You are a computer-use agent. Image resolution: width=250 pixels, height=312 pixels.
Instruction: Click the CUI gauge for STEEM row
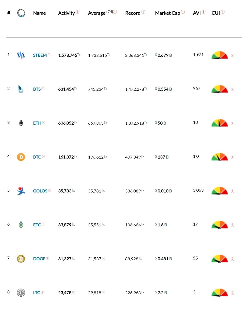coord(219,55)
